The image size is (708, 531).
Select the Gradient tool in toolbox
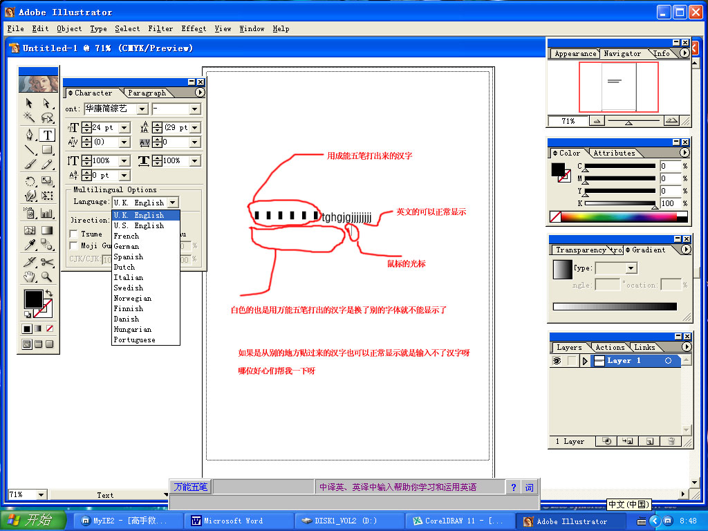click(47, 230)
